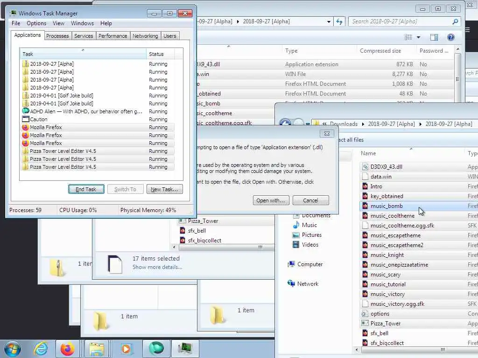Viewport: 478px width, 358px height.
Task: Open the Windows menu in Task Manager
Action: point(82,23)
